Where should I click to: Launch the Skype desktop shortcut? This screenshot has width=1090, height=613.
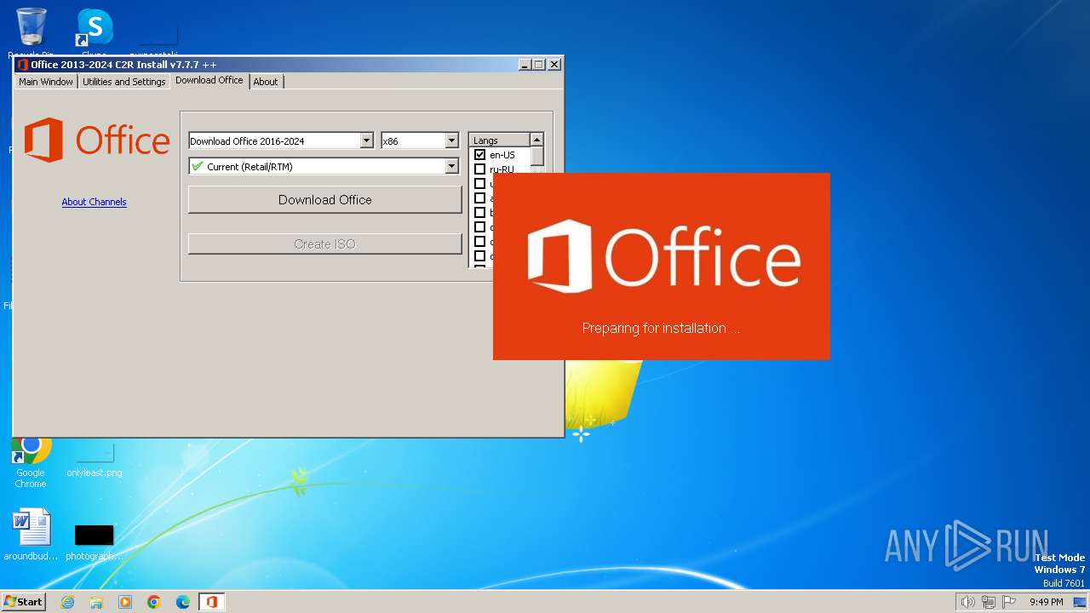[94, 31]
